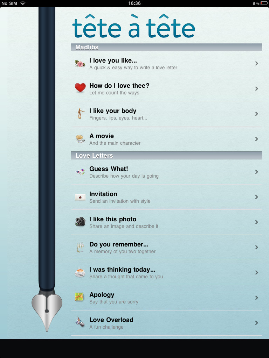The width and height of the screenshot is (269, 358).
Task: Tap the champagne glasses icon
Action: 80,247
